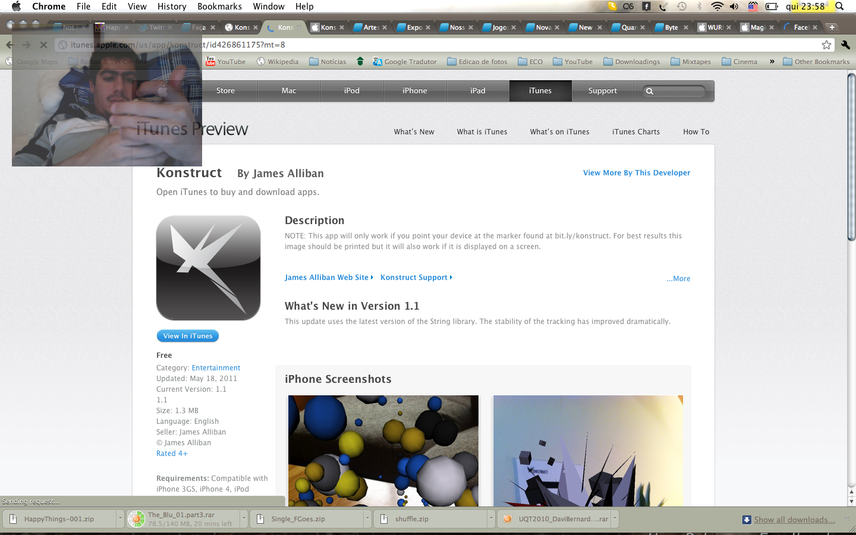Close the Byte tab
This screenshot has height=535, width=856.
pos(685,27)
